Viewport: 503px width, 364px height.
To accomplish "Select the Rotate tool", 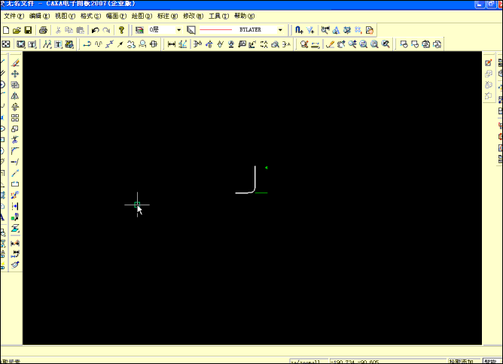I will (x=15, y=107).
